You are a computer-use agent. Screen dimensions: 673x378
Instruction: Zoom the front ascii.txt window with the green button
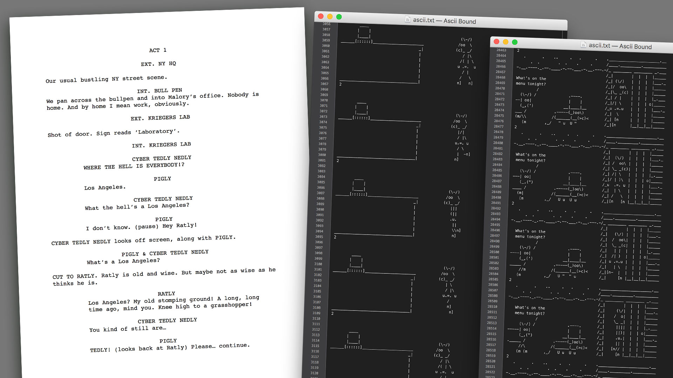[515, 42]
